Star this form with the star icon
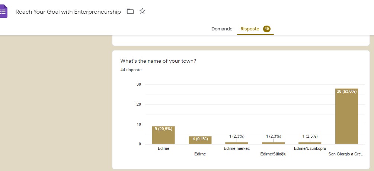The height and width of the screenshot is (171, 374). [x=142, y=11]
